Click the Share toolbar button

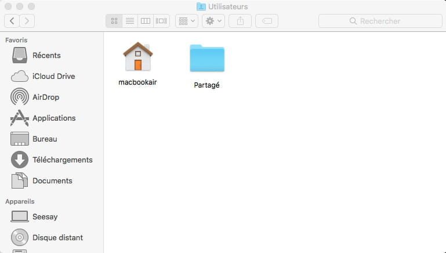tap(240, 21)
